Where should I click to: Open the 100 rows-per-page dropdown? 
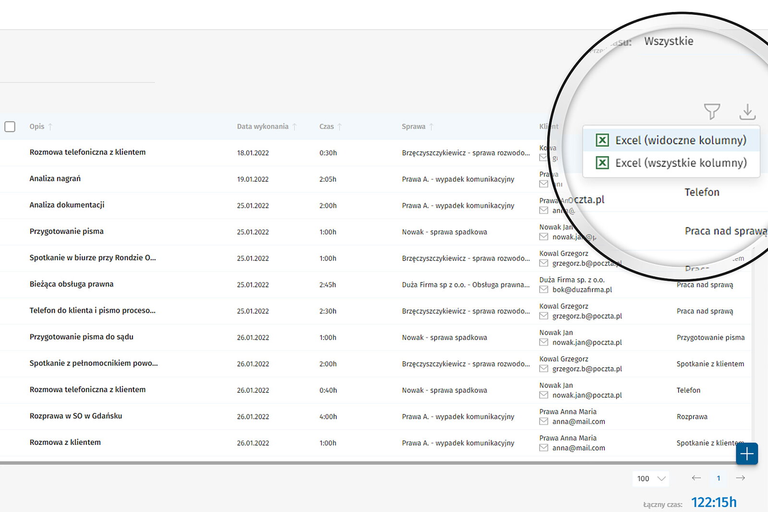(651, 478)
